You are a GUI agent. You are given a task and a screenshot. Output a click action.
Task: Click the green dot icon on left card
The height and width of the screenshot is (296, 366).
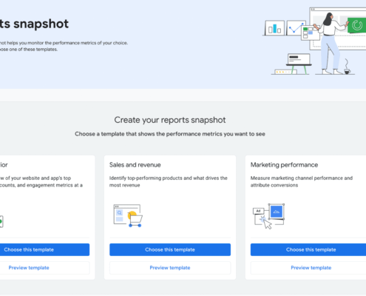(x=1, y=221)
